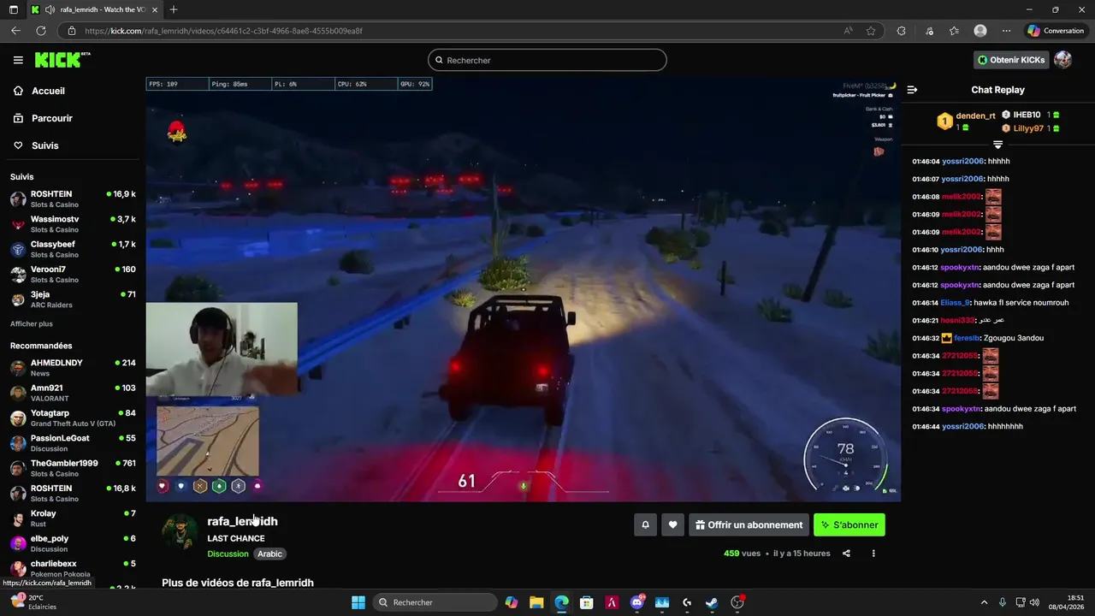This screenshot has height=616, width=1095.
Task: Click Eliass_9 username in chat
Action: (955, 303)
